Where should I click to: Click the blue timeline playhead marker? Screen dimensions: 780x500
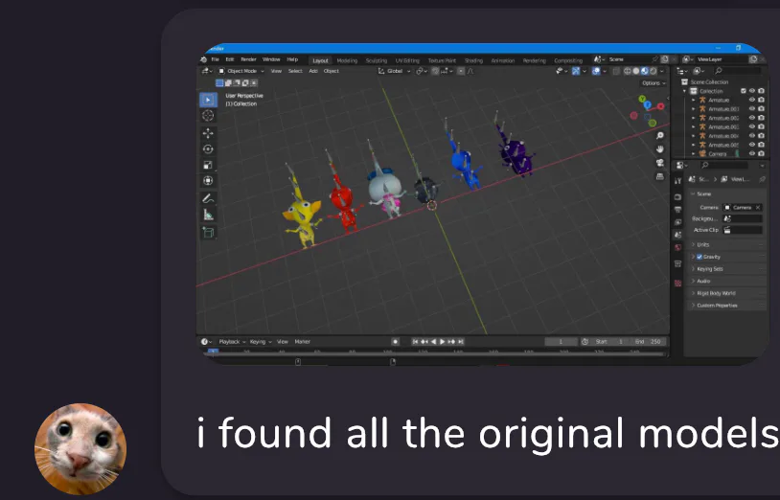pyautogui.click(x=213, y=352)
